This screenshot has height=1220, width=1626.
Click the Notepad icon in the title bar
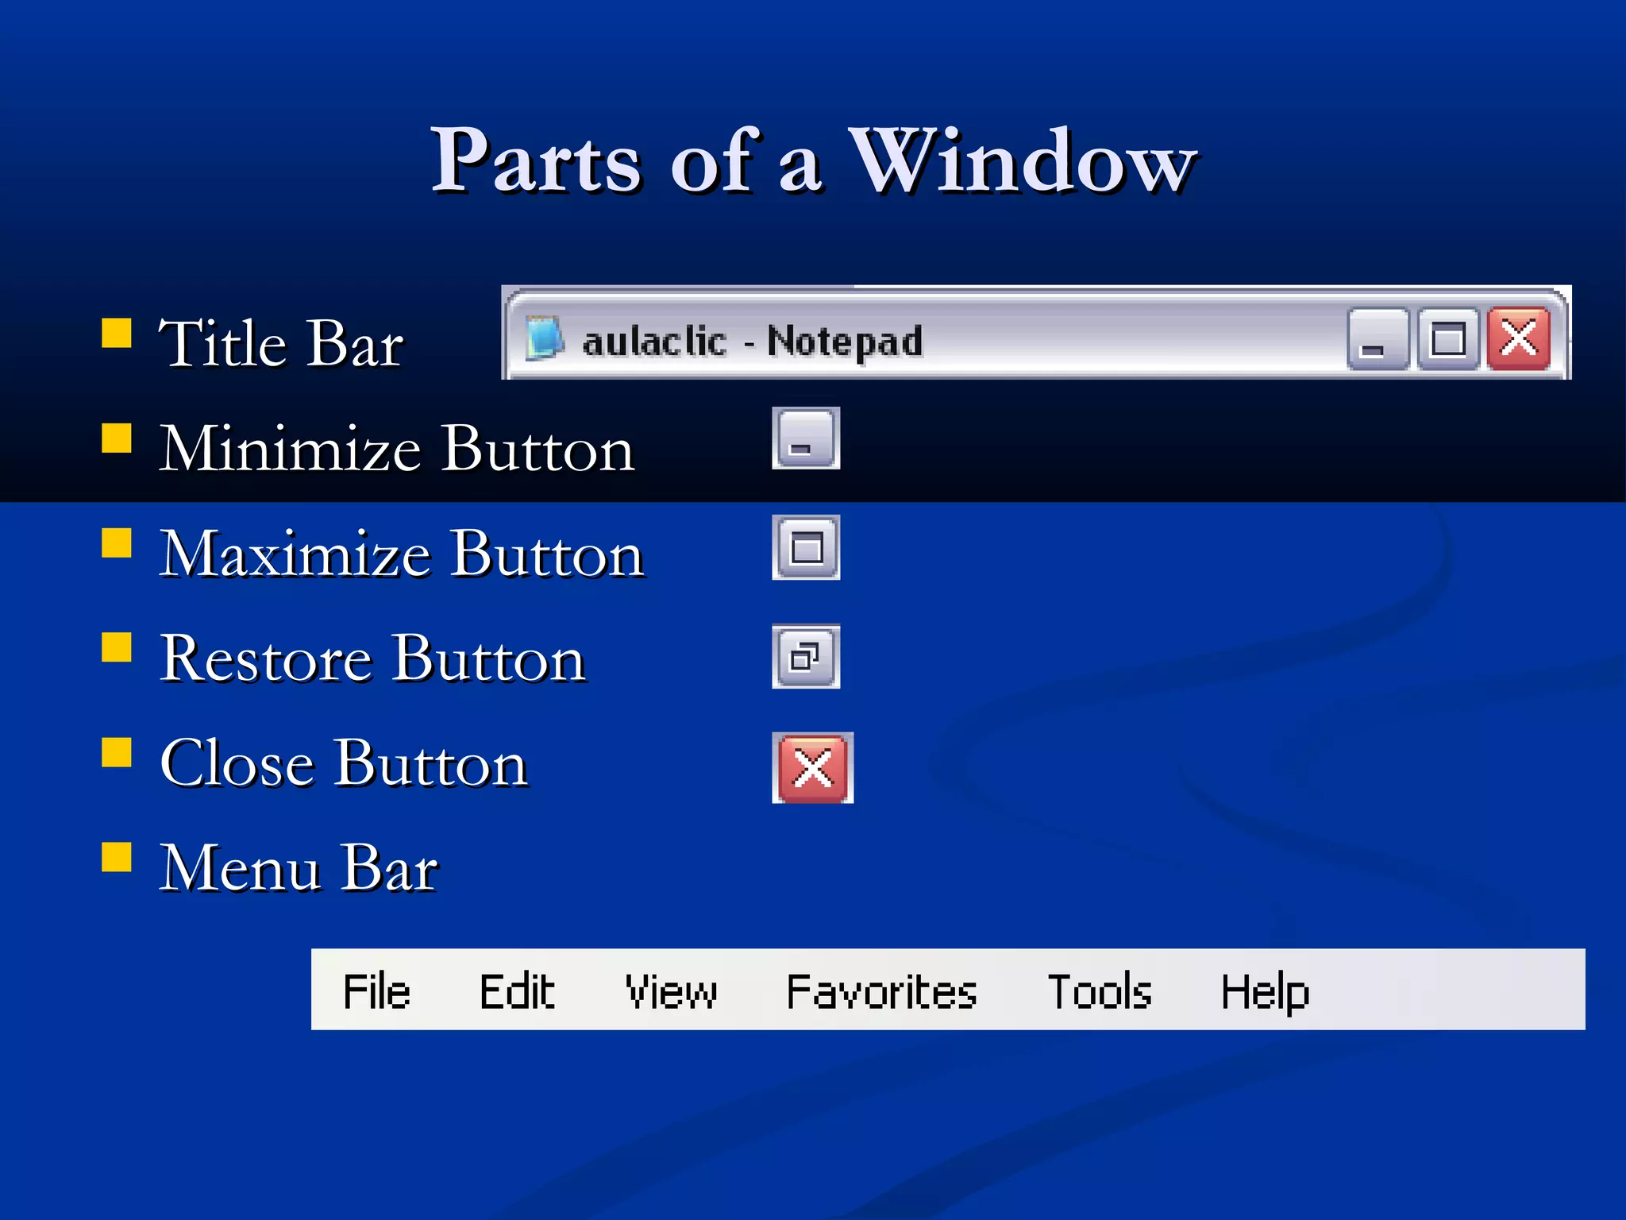(545, 338)
